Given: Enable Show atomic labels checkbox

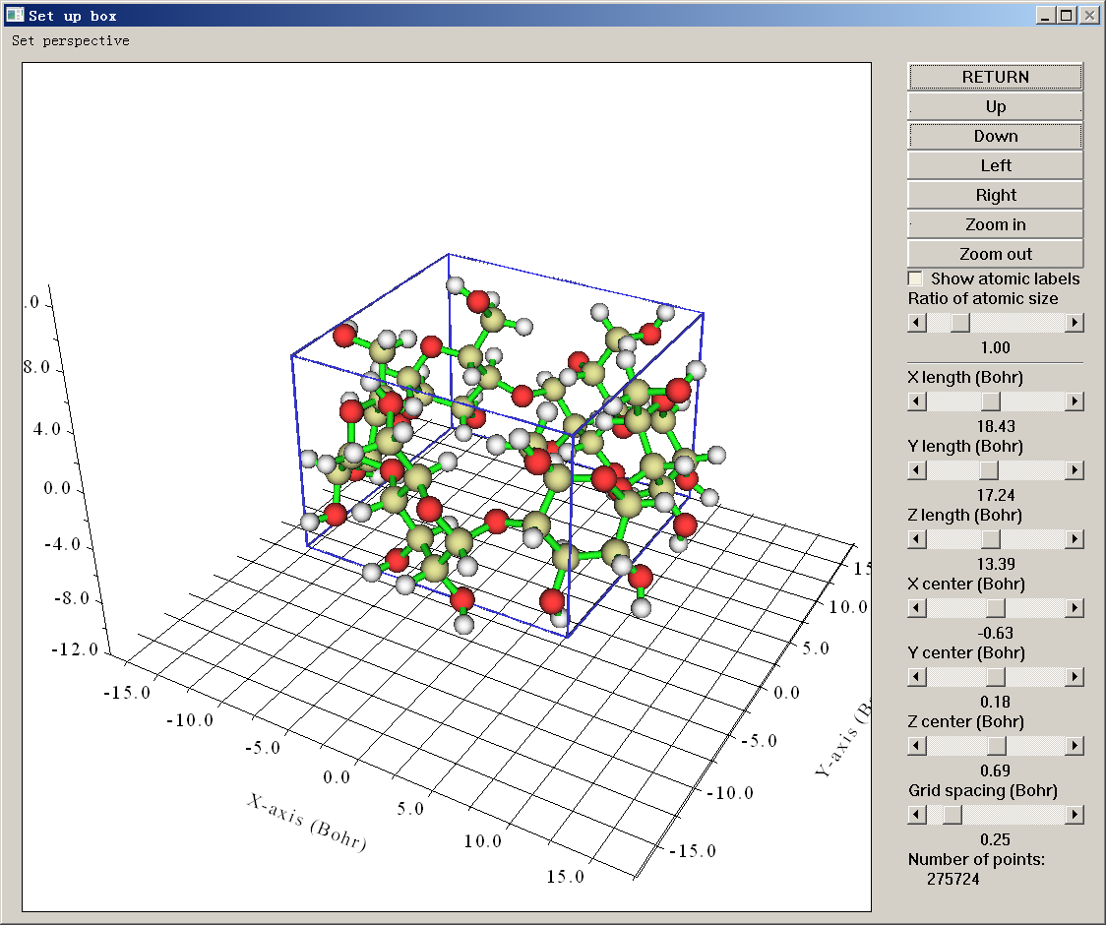Looking at the screenshot, I should click(x=915, y=278).
